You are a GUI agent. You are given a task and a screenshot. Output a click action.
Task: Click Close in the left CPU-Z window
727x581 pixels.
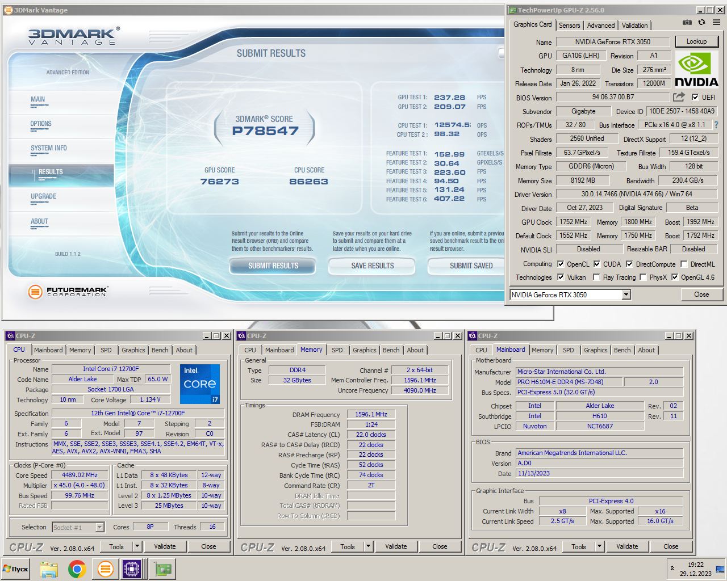tap(208, 546)
